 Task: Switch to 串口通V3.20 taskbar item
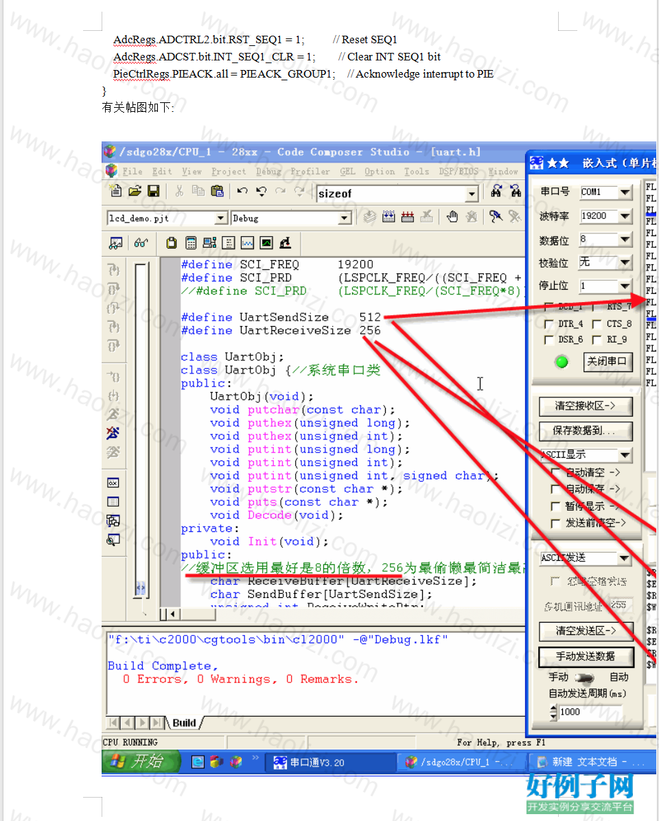click(x=329, y=763)
